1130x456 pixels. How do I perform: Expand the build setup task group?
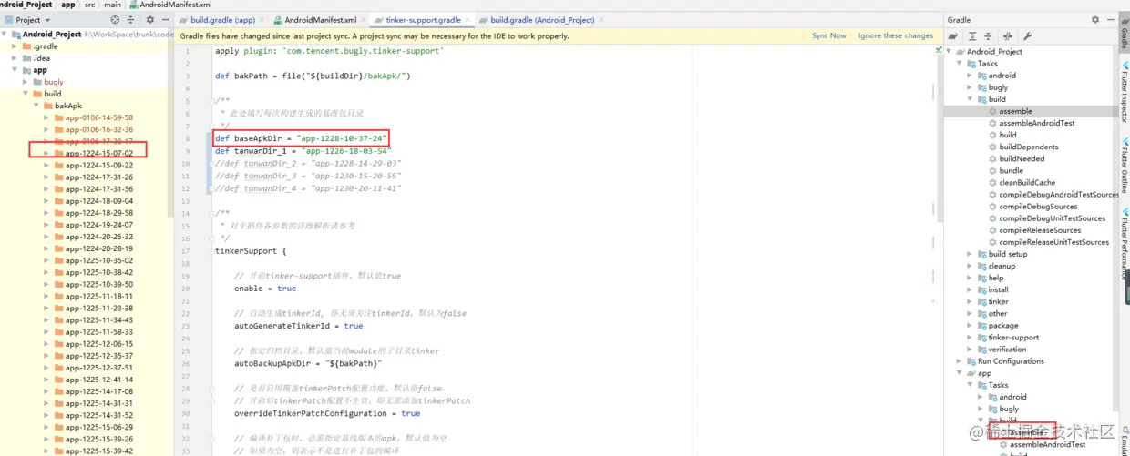(x=971, y=254)
